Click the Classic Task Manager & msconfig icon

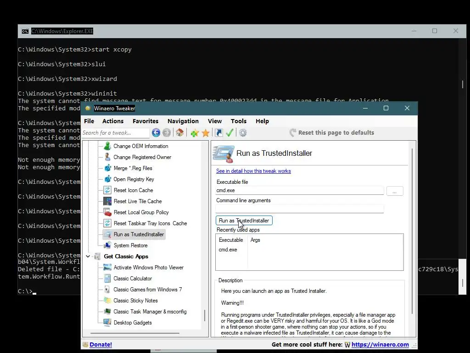[x=107, y=312]
